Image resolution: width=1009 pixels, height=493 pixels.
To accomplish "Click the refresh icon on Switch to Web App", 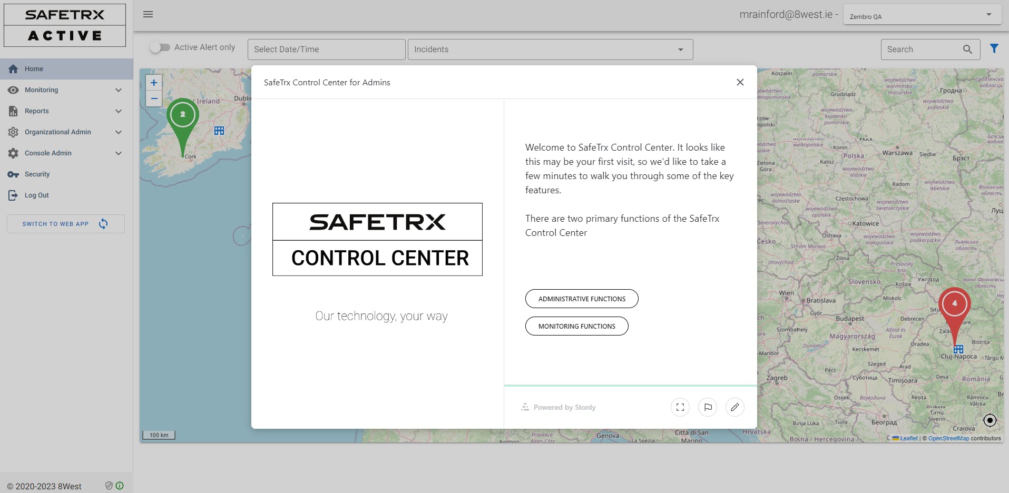I will (103, 224).
